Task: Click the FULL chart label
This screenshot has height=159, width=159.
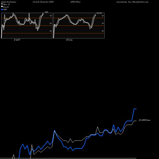Action: click(69, 40)
